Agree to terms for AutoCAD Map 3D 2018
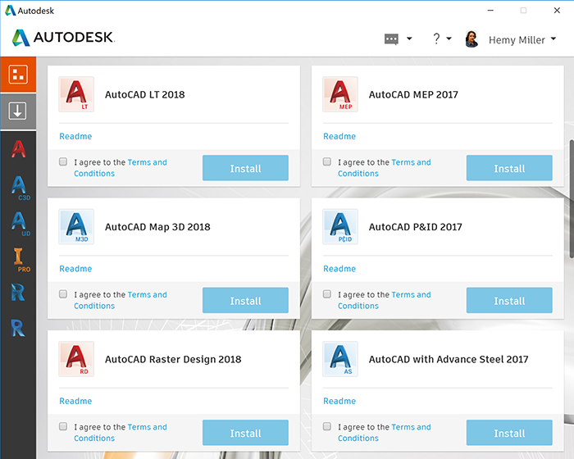This screenshot has height=459, width=574. [x=63, y=294]
